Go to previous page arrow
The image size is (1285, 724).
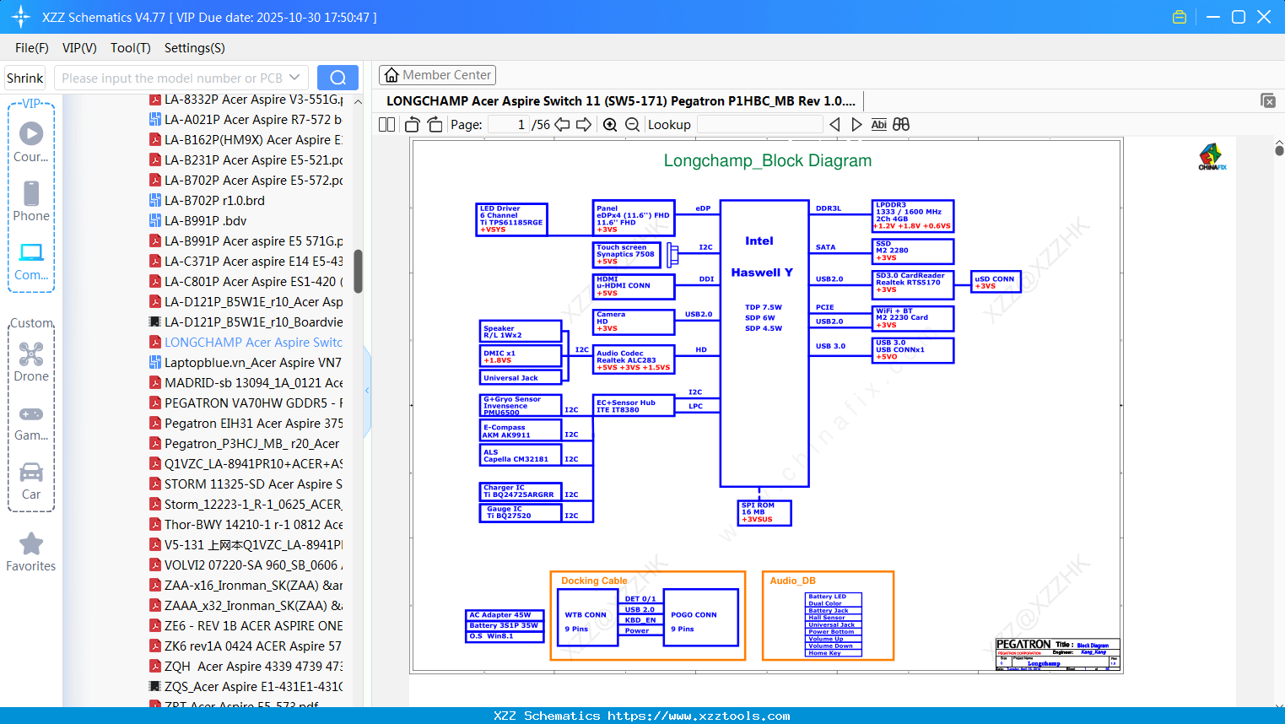(562, 125)
